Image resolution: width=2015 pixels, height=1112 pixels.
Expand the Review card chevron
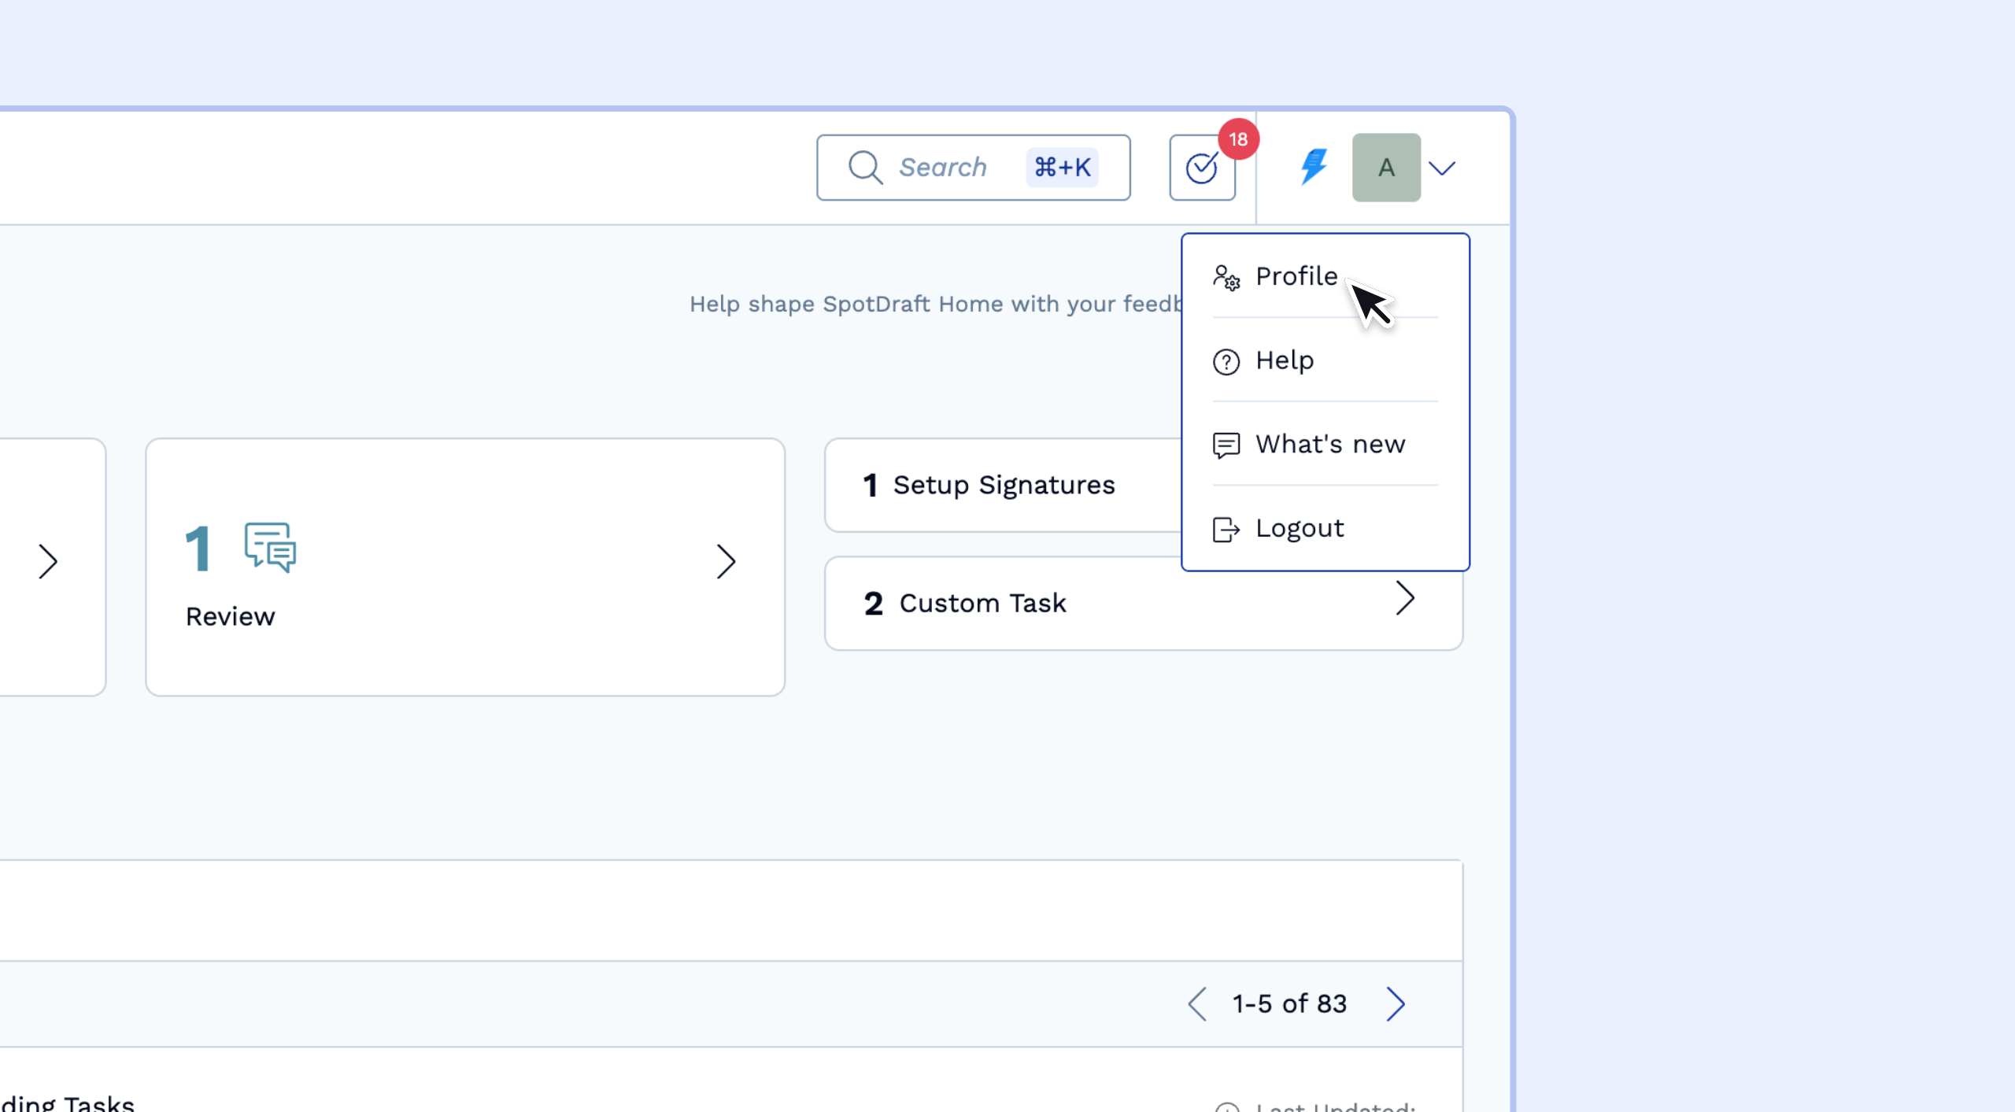point(726,562)
